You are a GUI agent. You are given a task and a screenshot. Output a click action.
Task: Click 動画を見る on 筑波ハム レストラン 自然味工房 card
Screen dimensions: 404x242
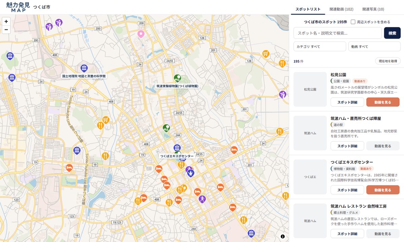click(x=383, y=234)
